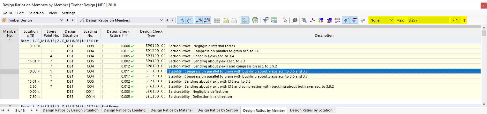
Task: Open the red I-section info icon
Action: (x=329, y=20)
